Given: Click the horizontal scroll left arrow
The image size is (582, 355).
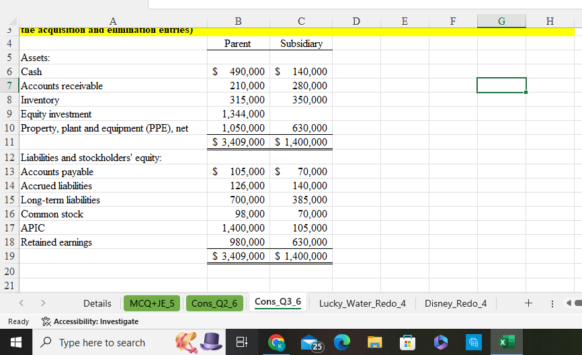Looking at the screenshot, I should 569,303.
